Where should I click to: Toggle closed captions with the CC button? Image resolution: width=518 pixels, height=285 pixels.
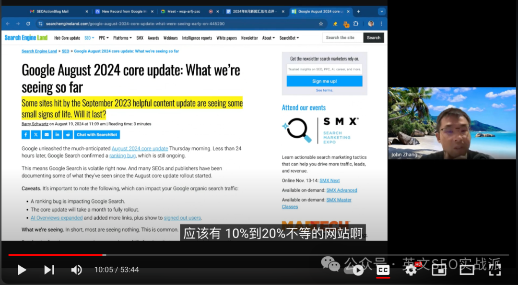coord(383,270)
